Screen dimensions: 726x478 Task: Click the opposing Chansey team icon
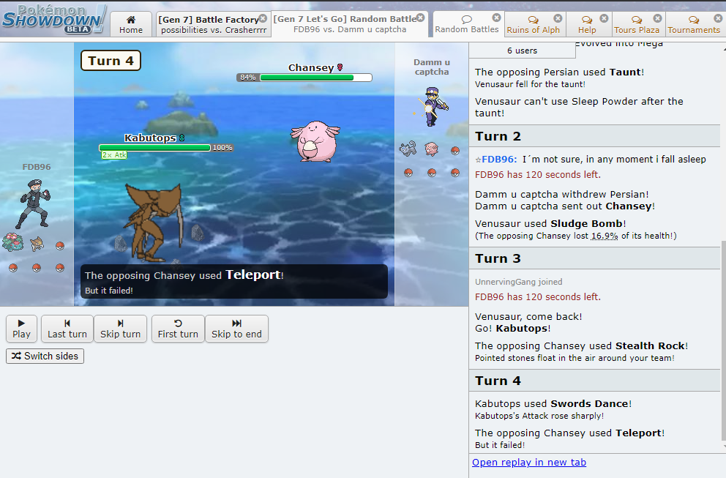coord(432,149)
